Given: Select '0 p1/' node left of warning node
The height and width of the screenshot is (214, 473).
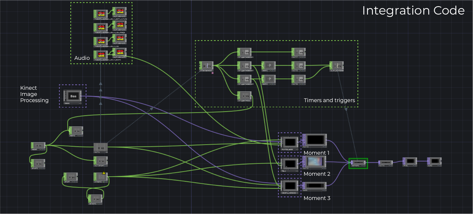Looking at the screenshot, I should (71, 177).
